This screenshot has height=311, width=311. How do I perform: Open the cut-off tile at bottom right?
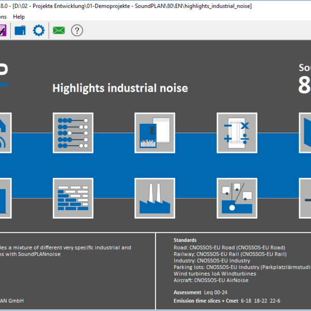305,199
